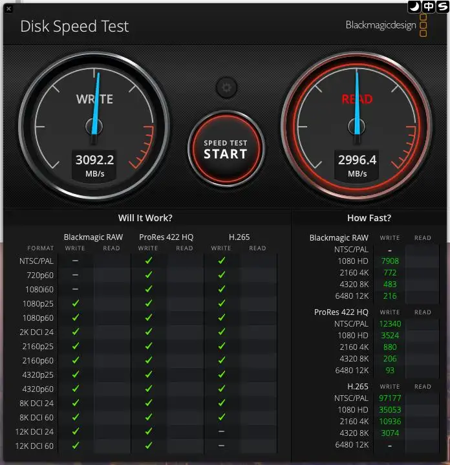This screenshot has width=450, height=465.
Task: Click Blackmagic RAW heading in How Fast panel
Action: click(x=339, y=238)
